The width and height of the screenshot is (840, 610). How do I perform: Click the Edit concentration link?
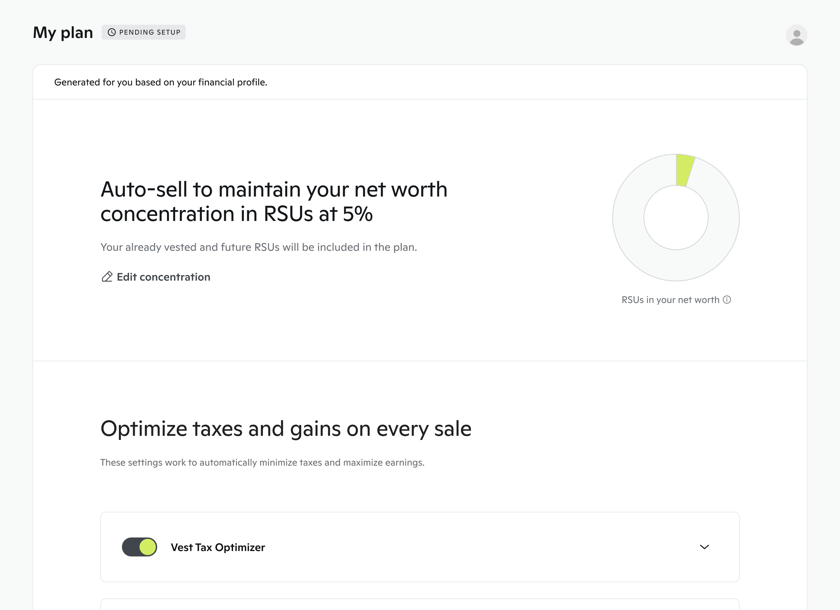pyautogui.click(x=163, y=277)
